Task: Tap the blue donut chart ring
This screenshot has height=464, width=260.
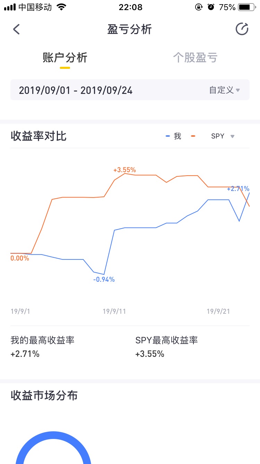Action: [53, 447]
